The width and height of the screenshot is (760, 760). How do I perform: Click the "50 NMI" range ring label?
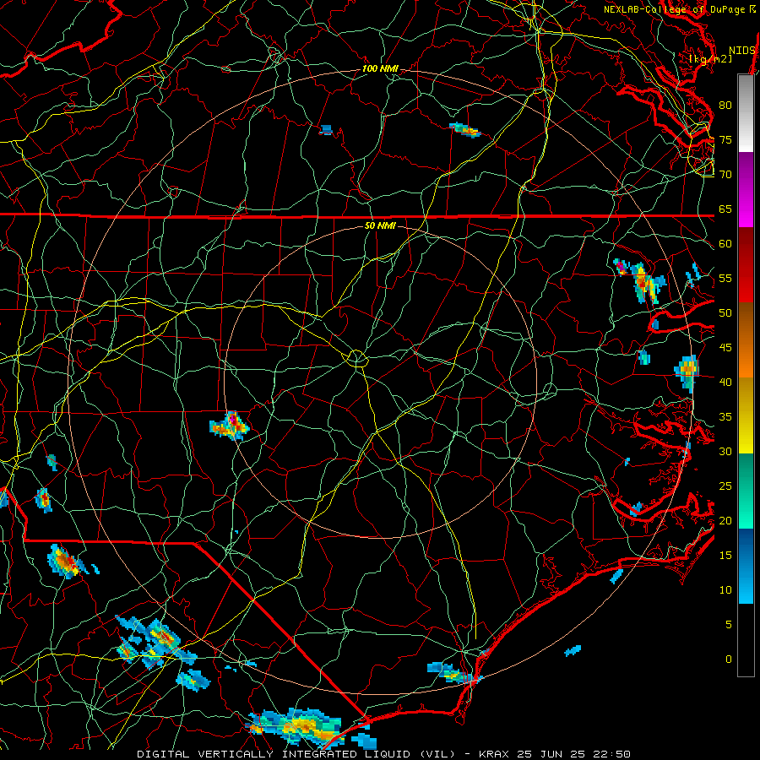point(380,225)
